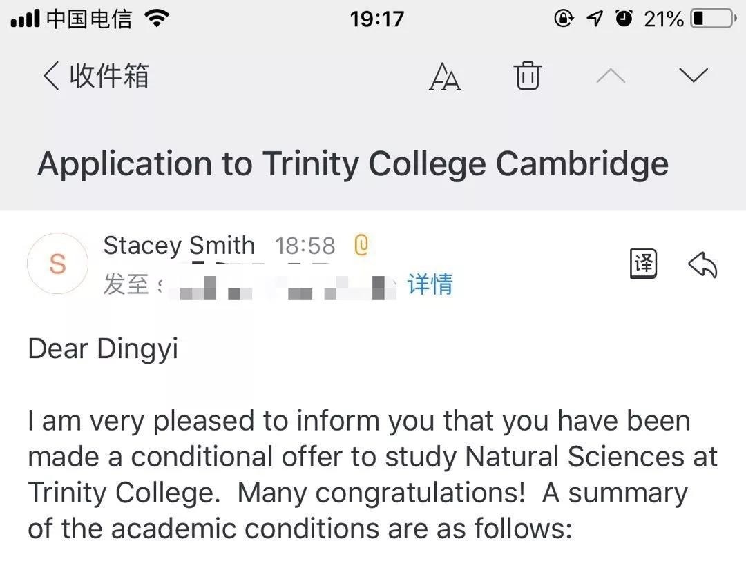The height and width of the screenshot is (570, 746).
Task: Tap the rotation lock status icon
Action: tap(564, 19)
